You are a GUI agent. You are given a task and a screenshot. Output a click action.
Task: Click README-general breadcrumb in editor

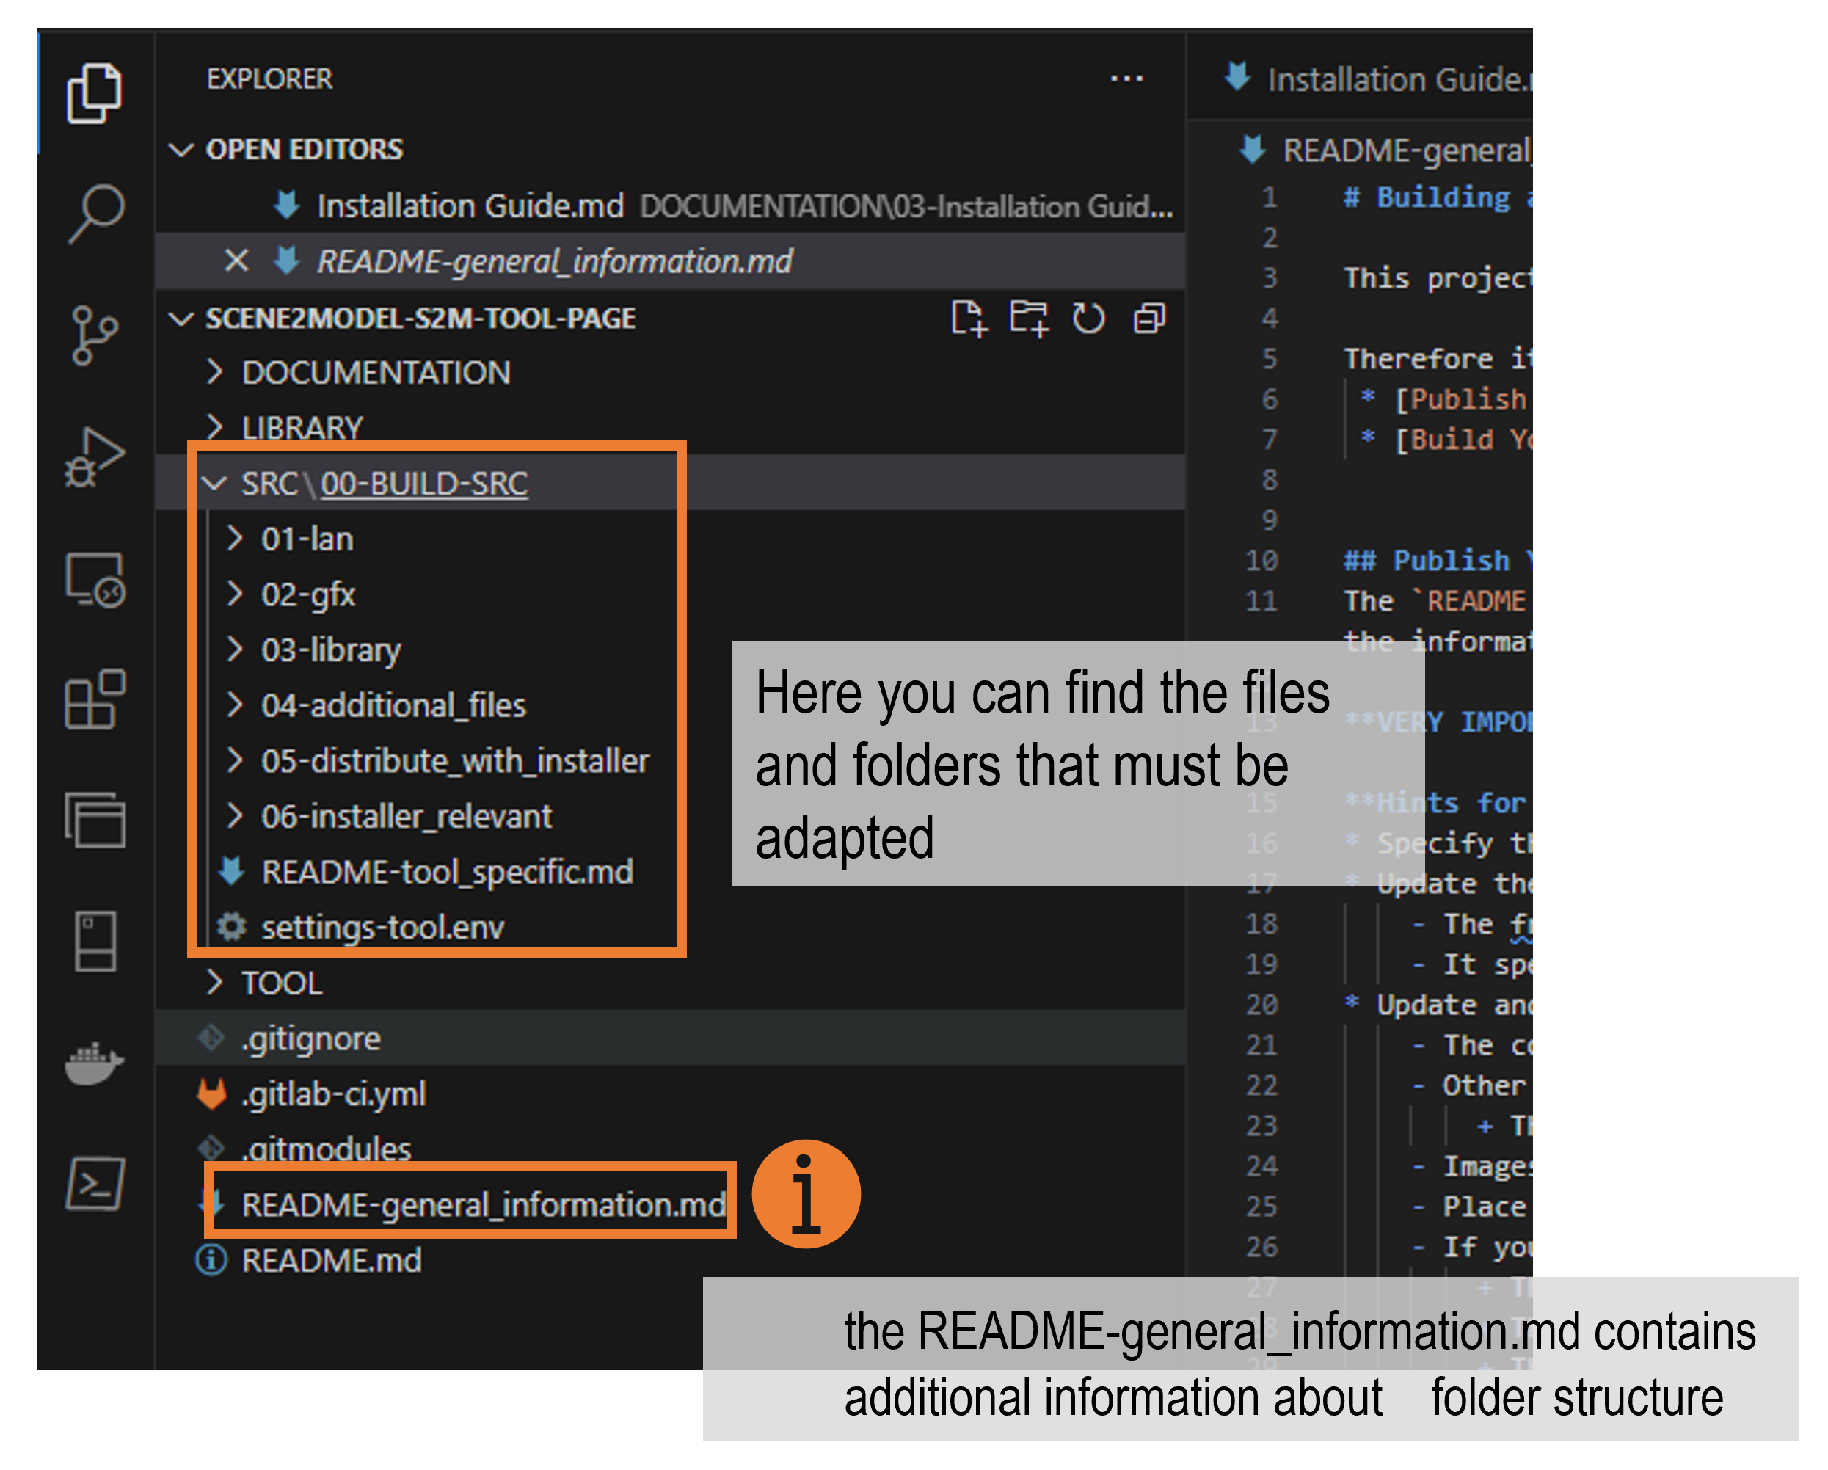coord(1407,150)
